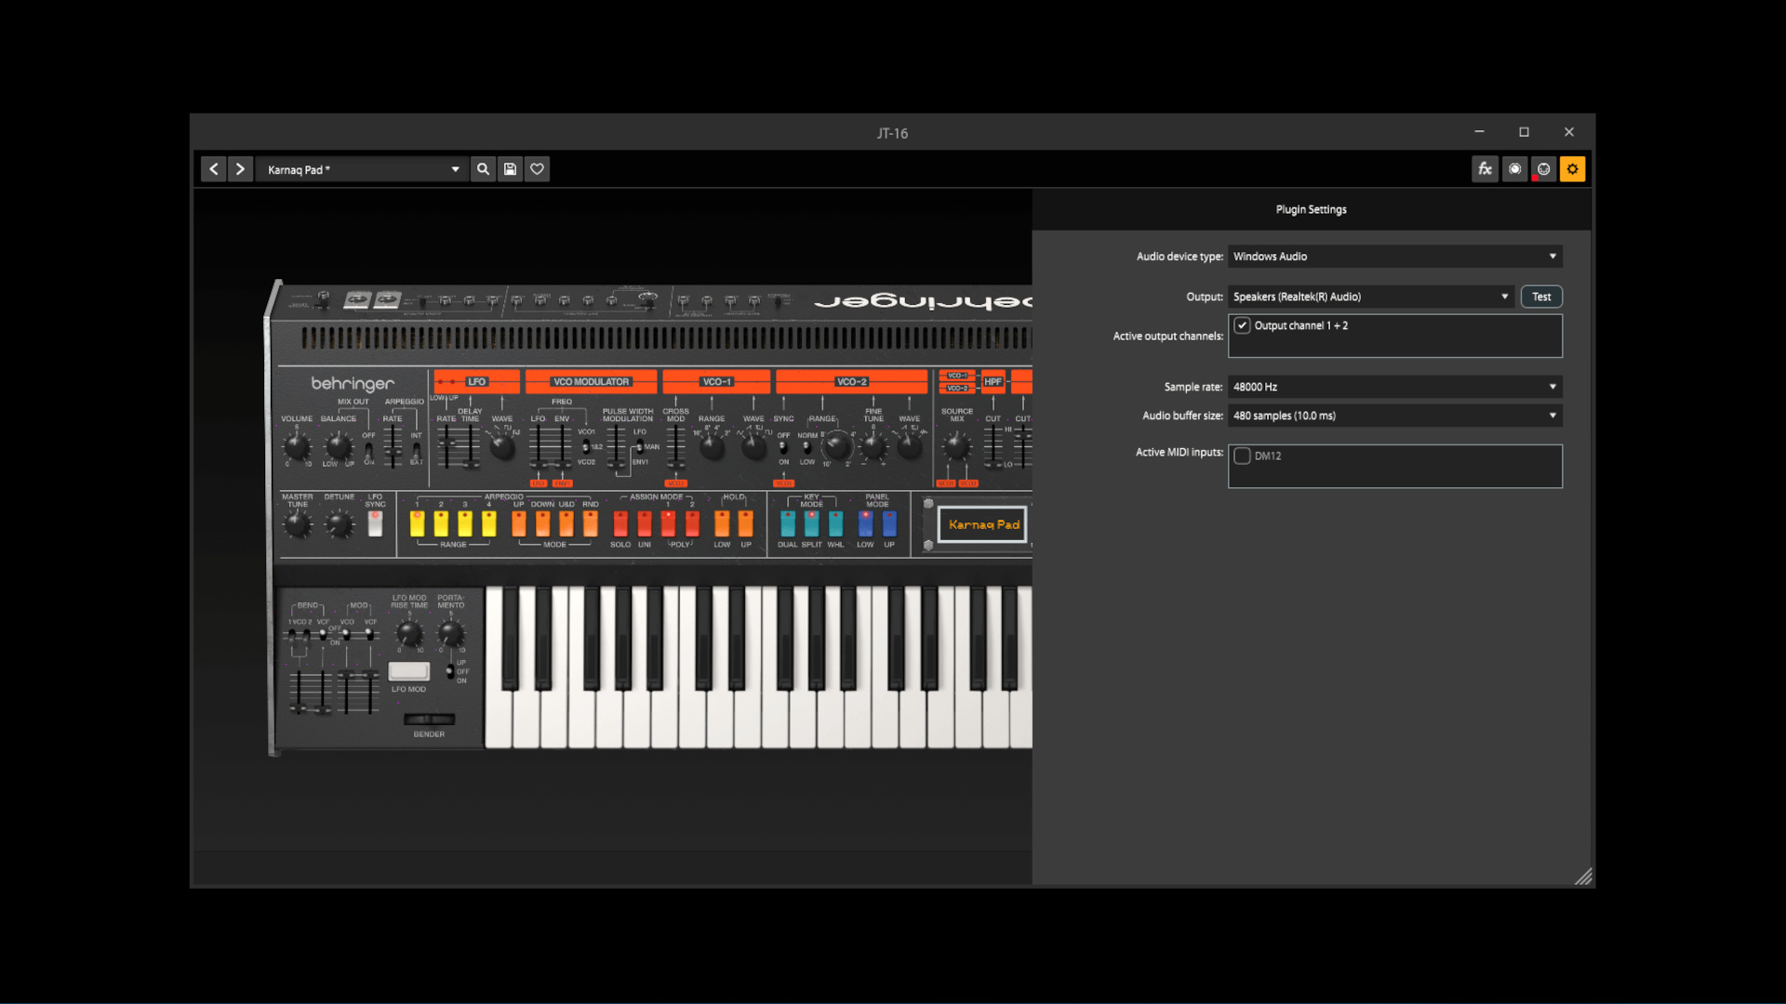Click the PORTAMENTO knob
The height and width of the screenshot is (1004, 1786).
click(451, 635)
